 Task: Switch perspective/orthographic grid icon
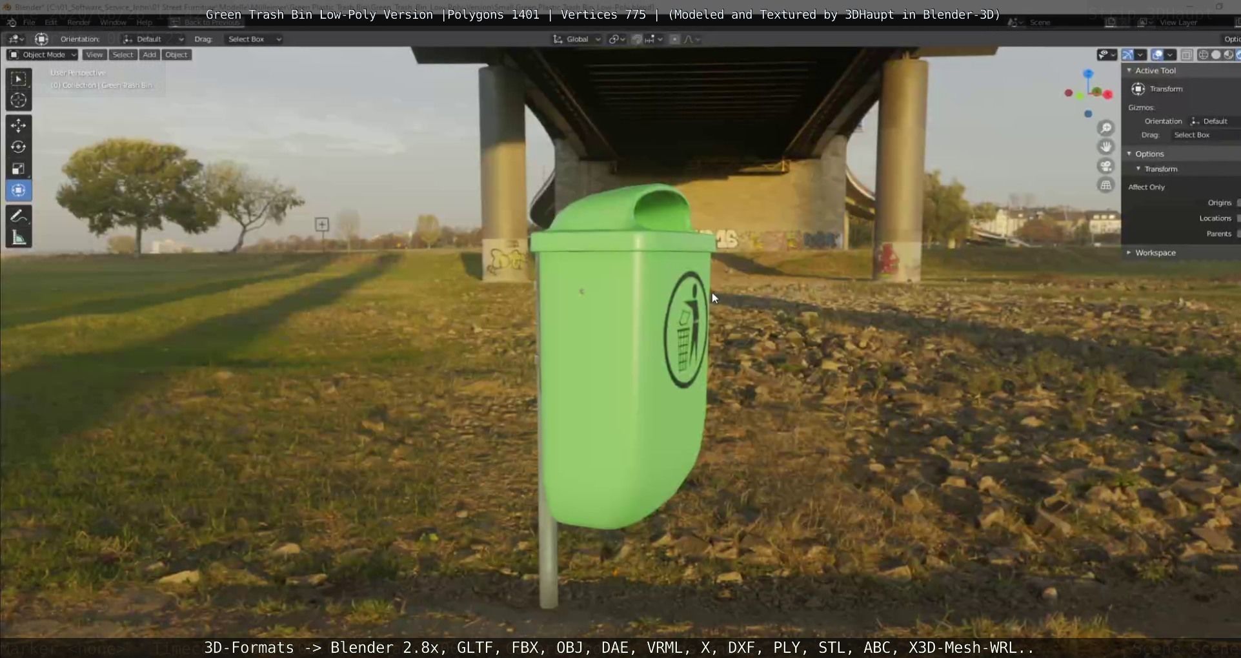1106,185
